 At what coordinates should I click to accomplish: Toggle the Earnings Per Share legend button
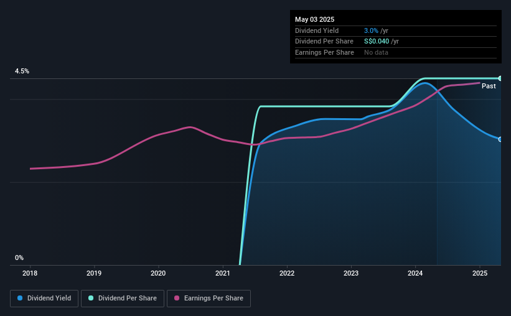(209, 299)
